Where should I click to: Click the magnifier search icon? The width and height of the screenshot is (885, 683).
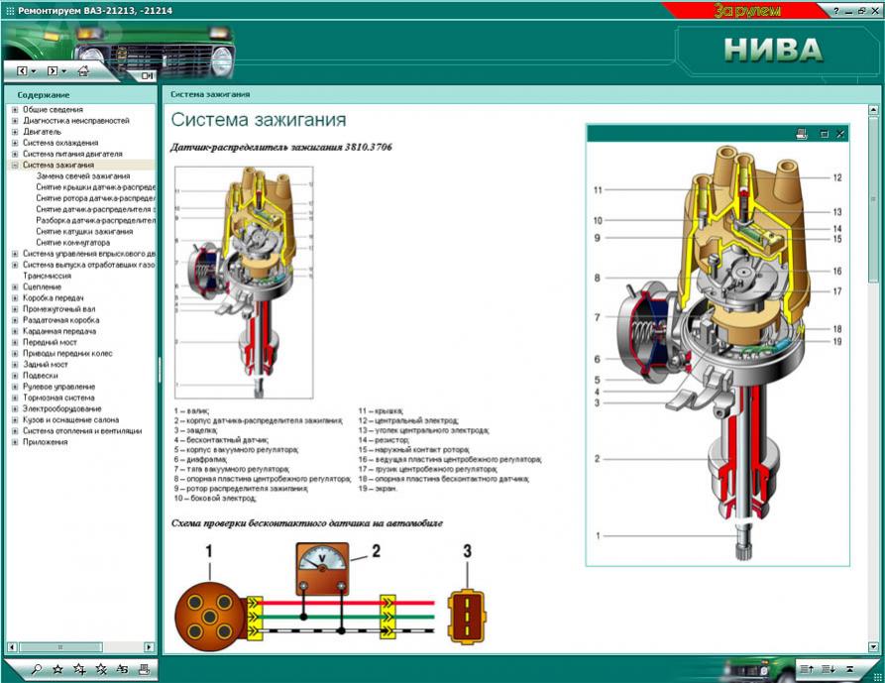point(37,669)
